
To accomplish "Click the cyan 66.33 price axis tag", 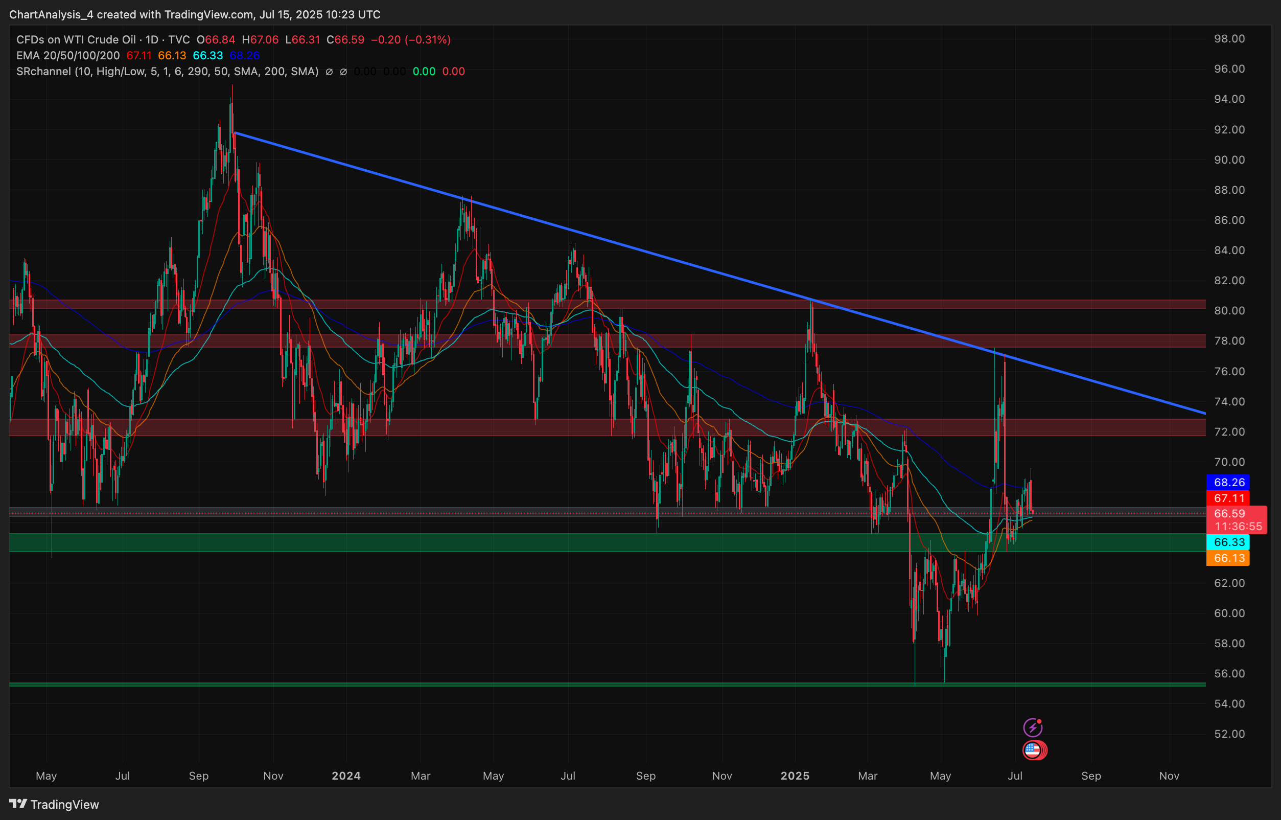I will 1228,542.
